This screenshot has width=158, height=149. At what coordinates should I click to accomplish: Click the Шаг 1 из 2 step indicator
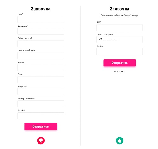120,71
